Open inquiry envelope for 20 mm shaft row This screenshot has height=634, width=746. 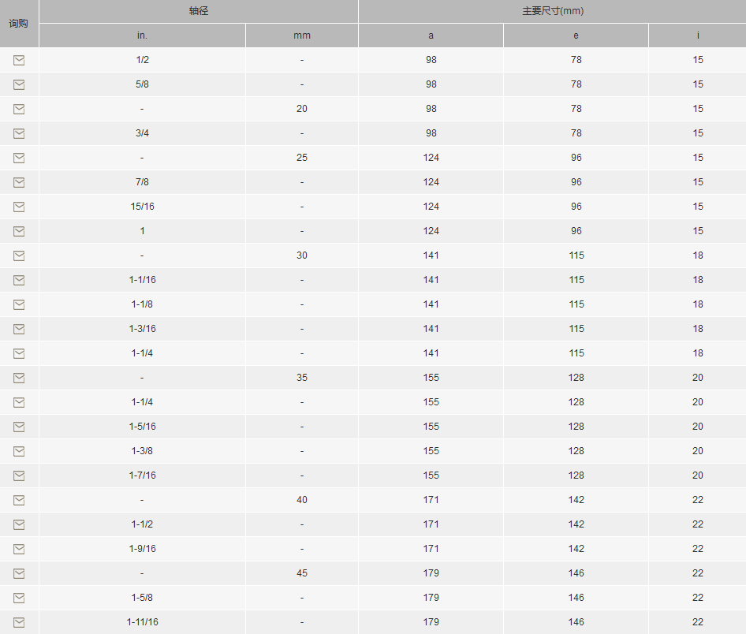pyautogui.click(x=19, y=109)
